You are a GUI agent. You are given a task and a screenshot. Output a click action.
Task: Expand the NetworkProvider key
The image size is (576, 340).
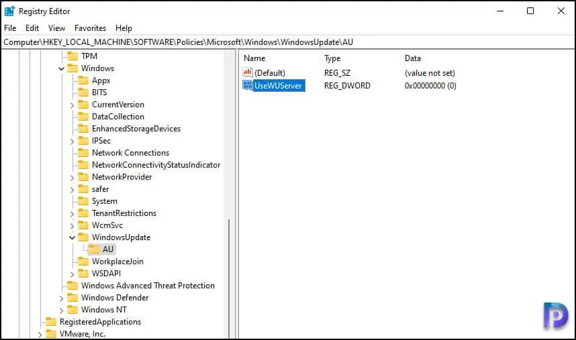click(72, 178)
